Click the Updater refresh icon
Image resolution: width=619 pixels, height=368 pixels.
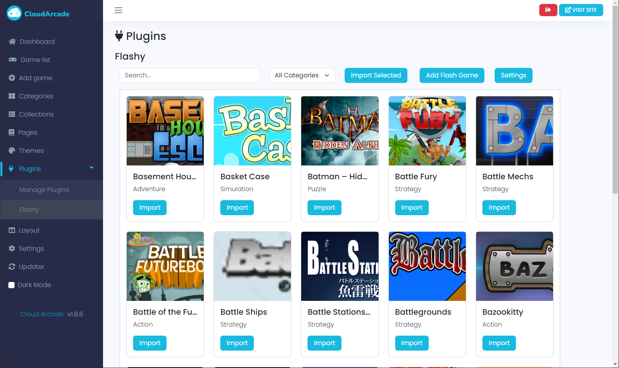[x=12, y=267]
